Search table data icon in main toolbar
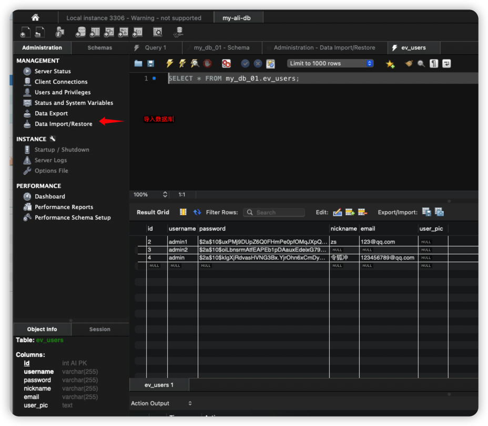The height and width of the screenshot is (426, 488). (158, 32)
